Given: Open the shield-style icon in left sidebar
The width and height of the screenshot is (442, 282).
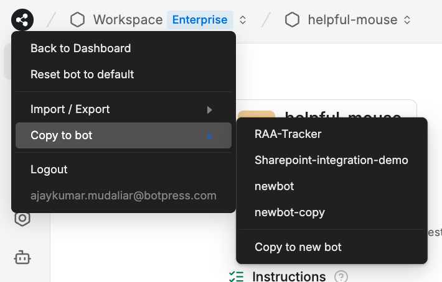Looking at the screenshot, I should 22,219.
